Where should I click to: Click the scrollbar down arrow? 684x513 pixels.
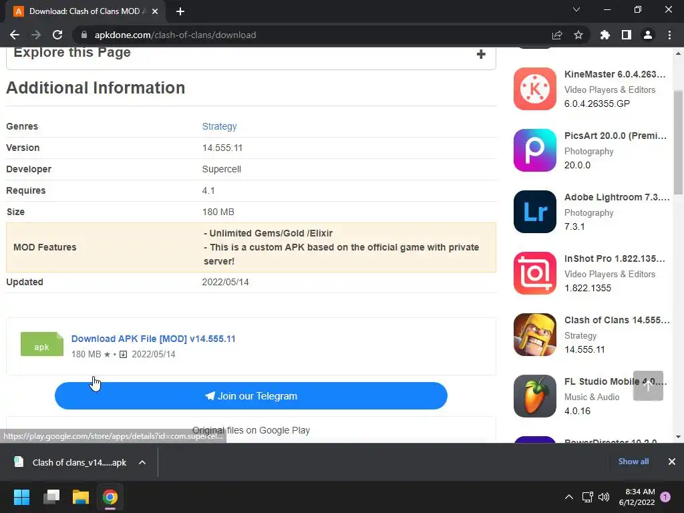point(679,437)
